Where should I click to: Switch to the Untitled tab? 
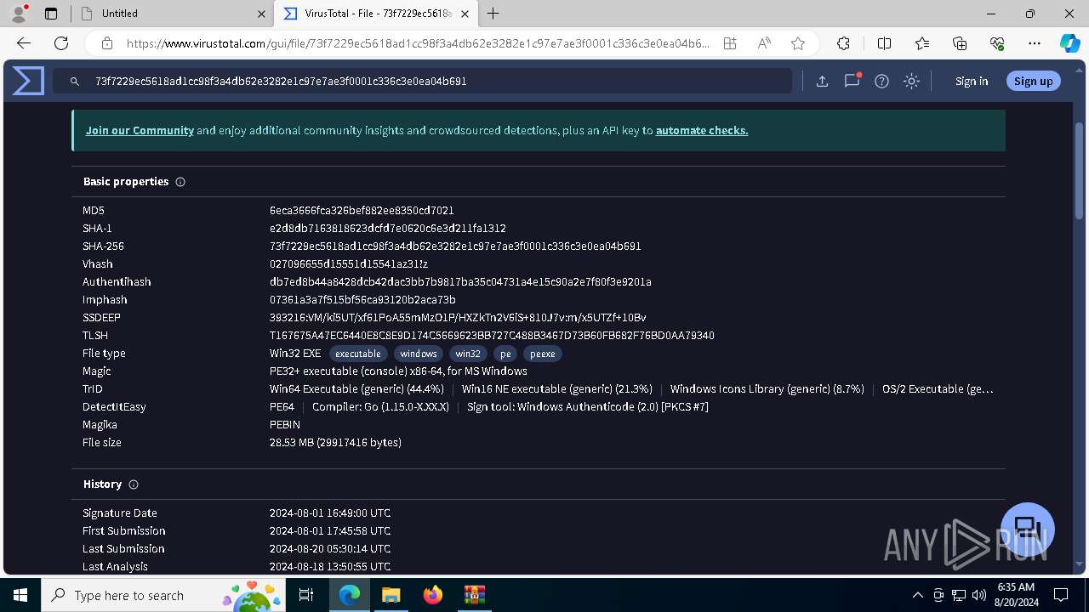(x=170, y=14)
